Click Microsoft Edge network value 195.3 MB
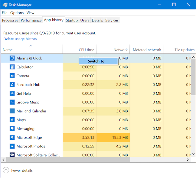Viewport: 196px width, 178px height. coord(120,137)
